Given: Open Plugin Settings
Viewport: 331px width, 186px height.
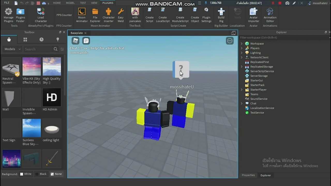Looking at the screenshot, I should 206,15.
